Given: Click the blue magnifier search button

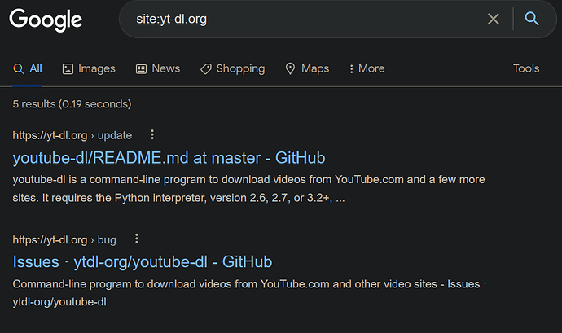Looking at the screenshot, I should tap(532, 19).
